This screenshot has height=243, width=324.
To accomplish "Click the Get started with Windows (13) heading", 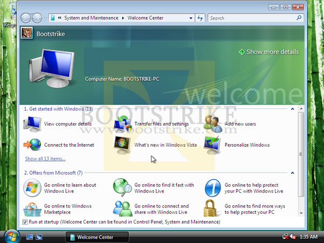I will [58, 109].
